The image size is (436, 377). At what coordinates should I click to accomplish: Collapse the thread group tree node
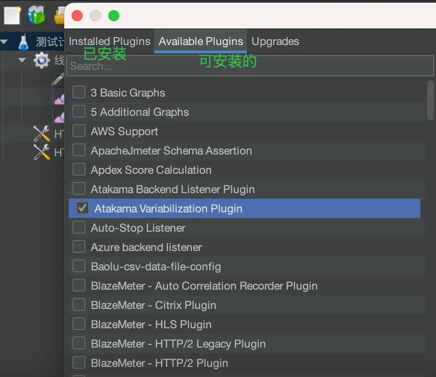[22, 60]
